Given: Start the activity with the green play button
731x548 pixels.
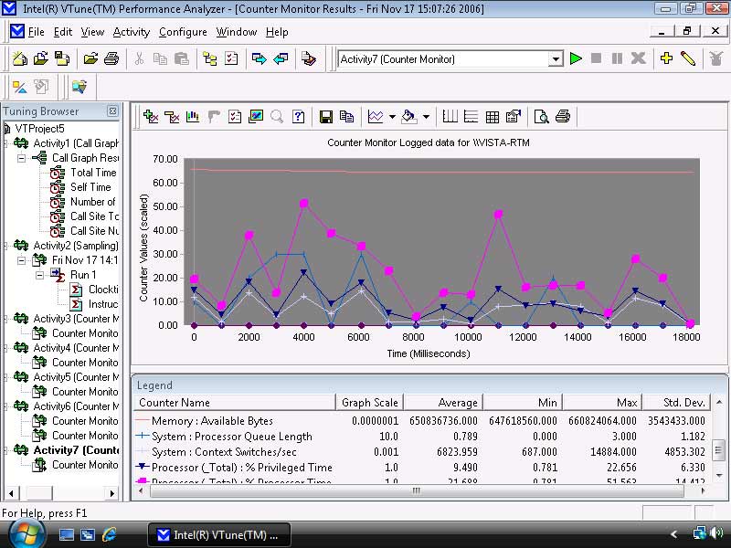Looking at the screenshot, I should (x=576, y=58).
